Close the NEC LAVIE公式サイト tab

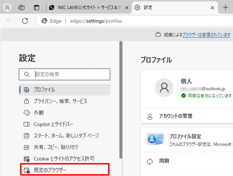point(127,7)
